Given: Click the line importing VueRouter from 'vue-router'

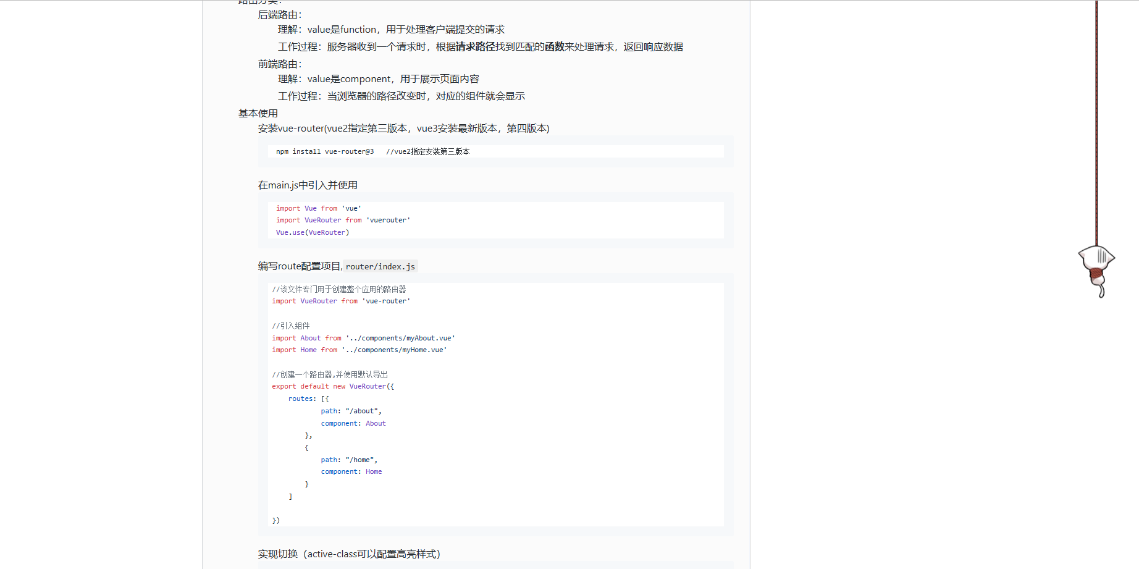Looking at the screenshot, I should coord(341,301).
